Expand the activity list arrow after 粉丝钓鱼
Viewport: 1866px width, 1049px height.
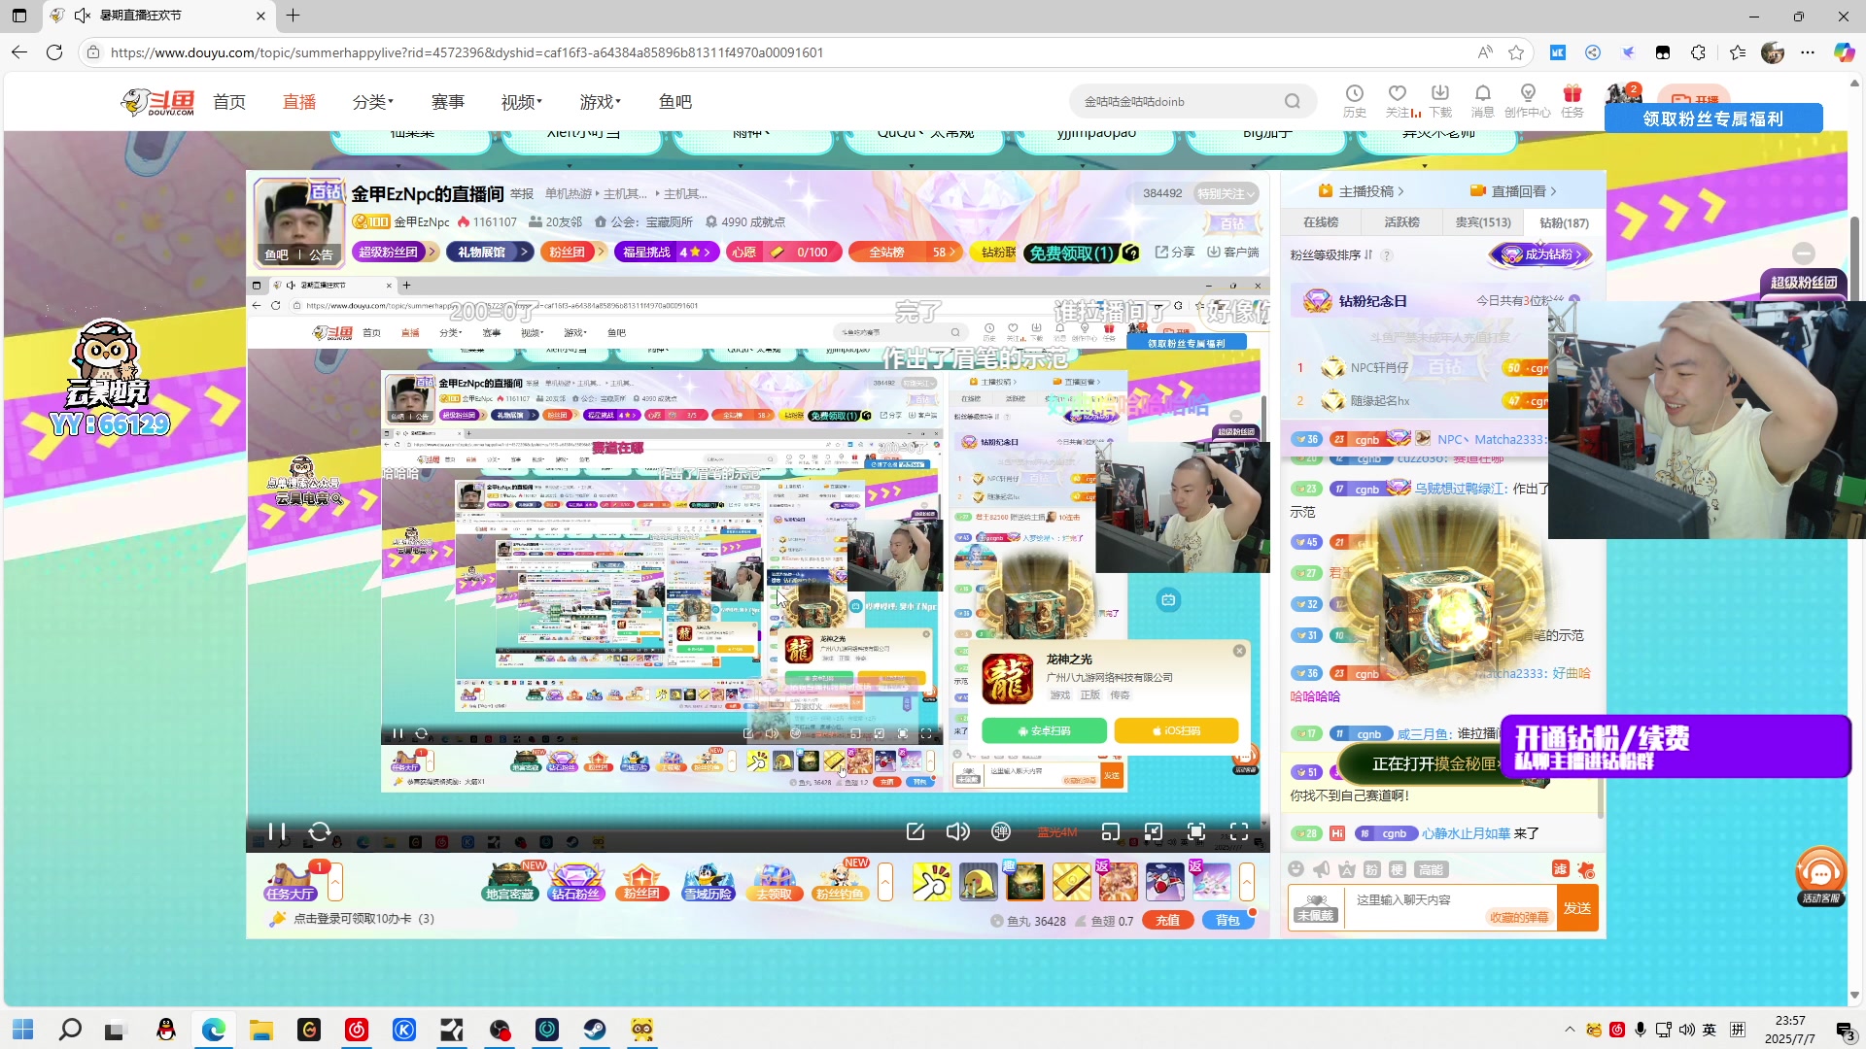(885, 883)
